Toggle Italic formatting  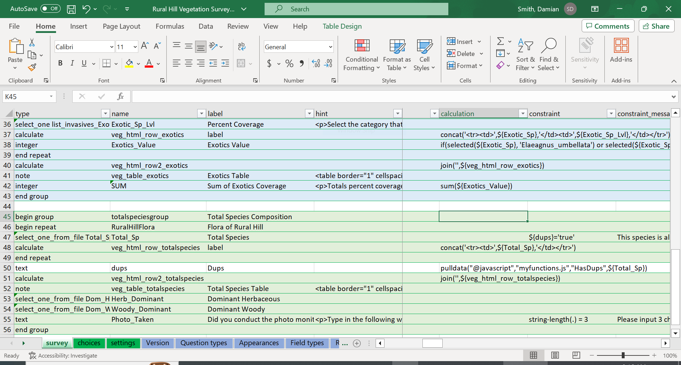(x=72, y=63)
